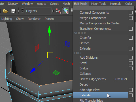
Task: Click the green plane handle swatch
Action: point(56,73)
